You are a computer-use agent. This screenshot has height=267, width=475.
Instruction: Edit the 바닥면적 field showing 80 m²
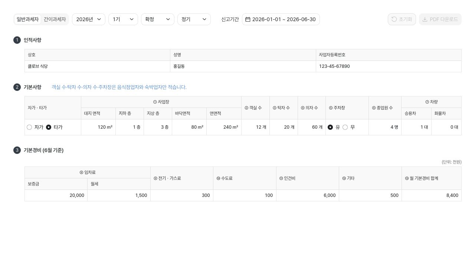coord(189,127)
